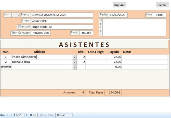Click Notas cell in Juana La loca row
The height and width of the screenshot is (118, 171).
(x=144, y=62)
